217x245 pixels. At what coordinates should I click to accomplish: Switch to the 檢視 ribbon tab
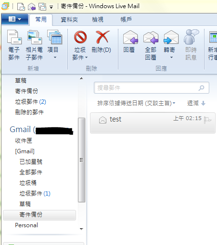click(x=98, y=20)
